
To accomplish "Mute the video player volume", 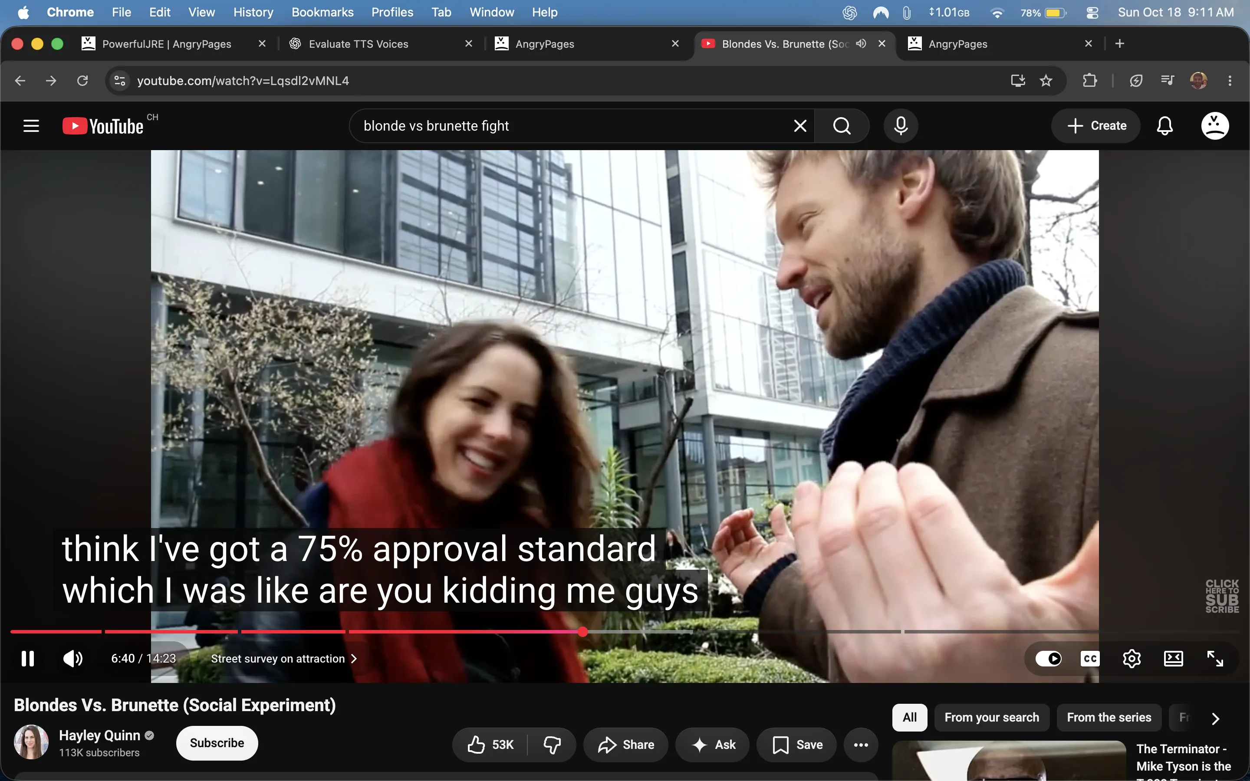I will coord(73,658).
